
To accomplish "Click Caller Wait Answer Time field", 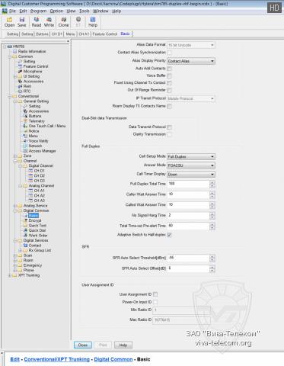I will pyautogui.click(x=188, y=194).
